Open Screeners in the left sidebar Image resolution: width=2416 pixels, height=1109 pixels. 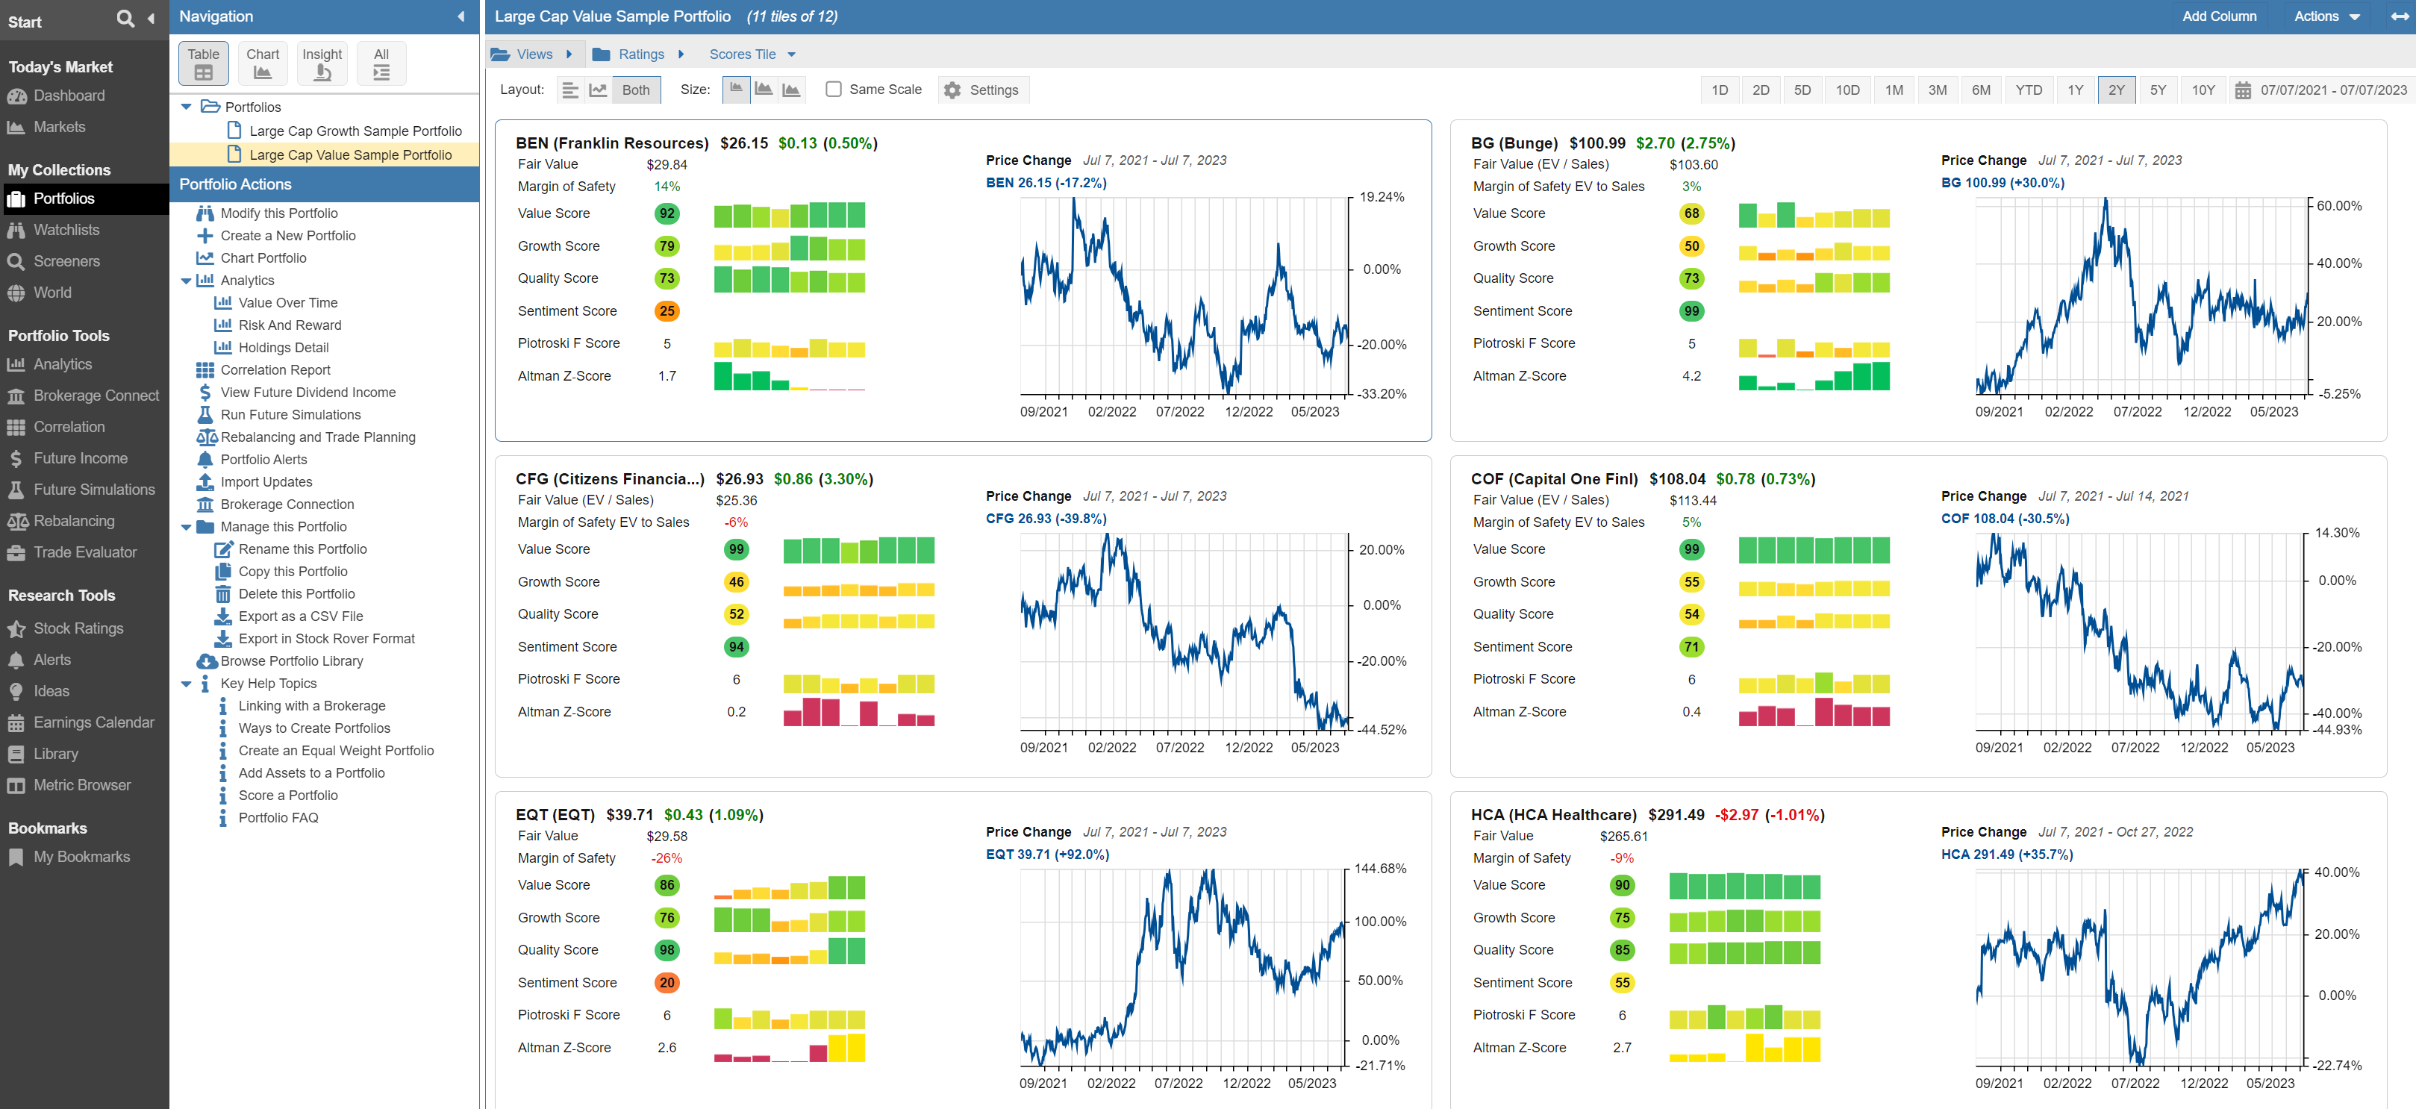click(66, 260)
